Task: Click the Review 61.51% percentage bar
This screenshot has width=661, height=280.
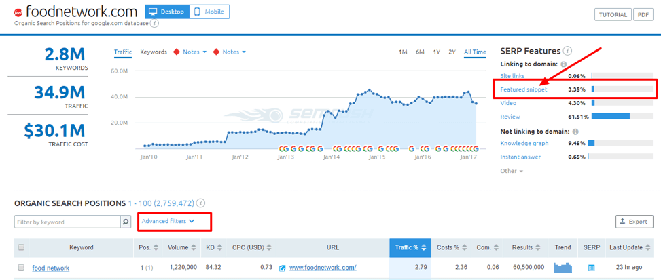Action: tap(622, 117)
